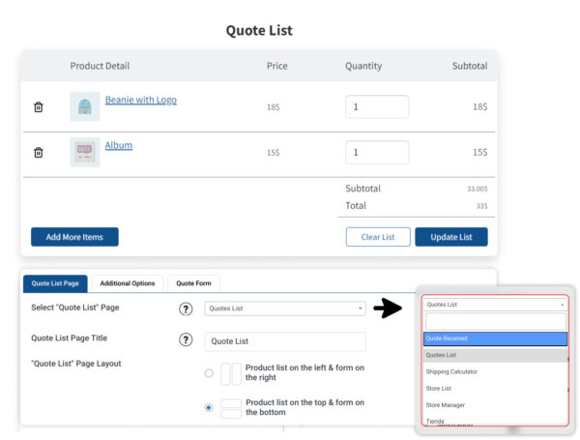The image size is (580, 440).
Task: Click the Price column header
Action: pos(277,66)
